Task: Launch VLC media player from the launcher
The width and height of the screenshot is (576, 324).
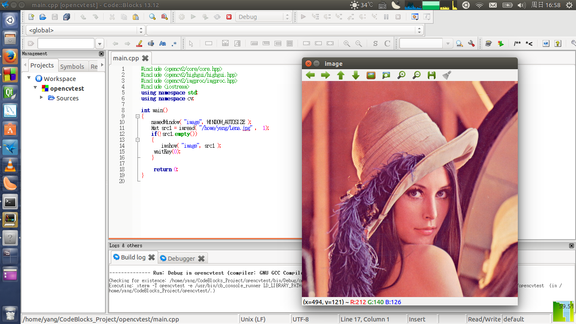Action: click(x=10, y=165)
